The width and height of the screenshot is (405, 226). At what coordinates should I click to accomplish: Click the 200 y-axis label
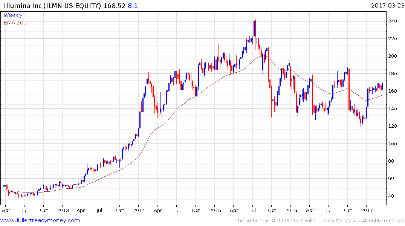point(393,56)
